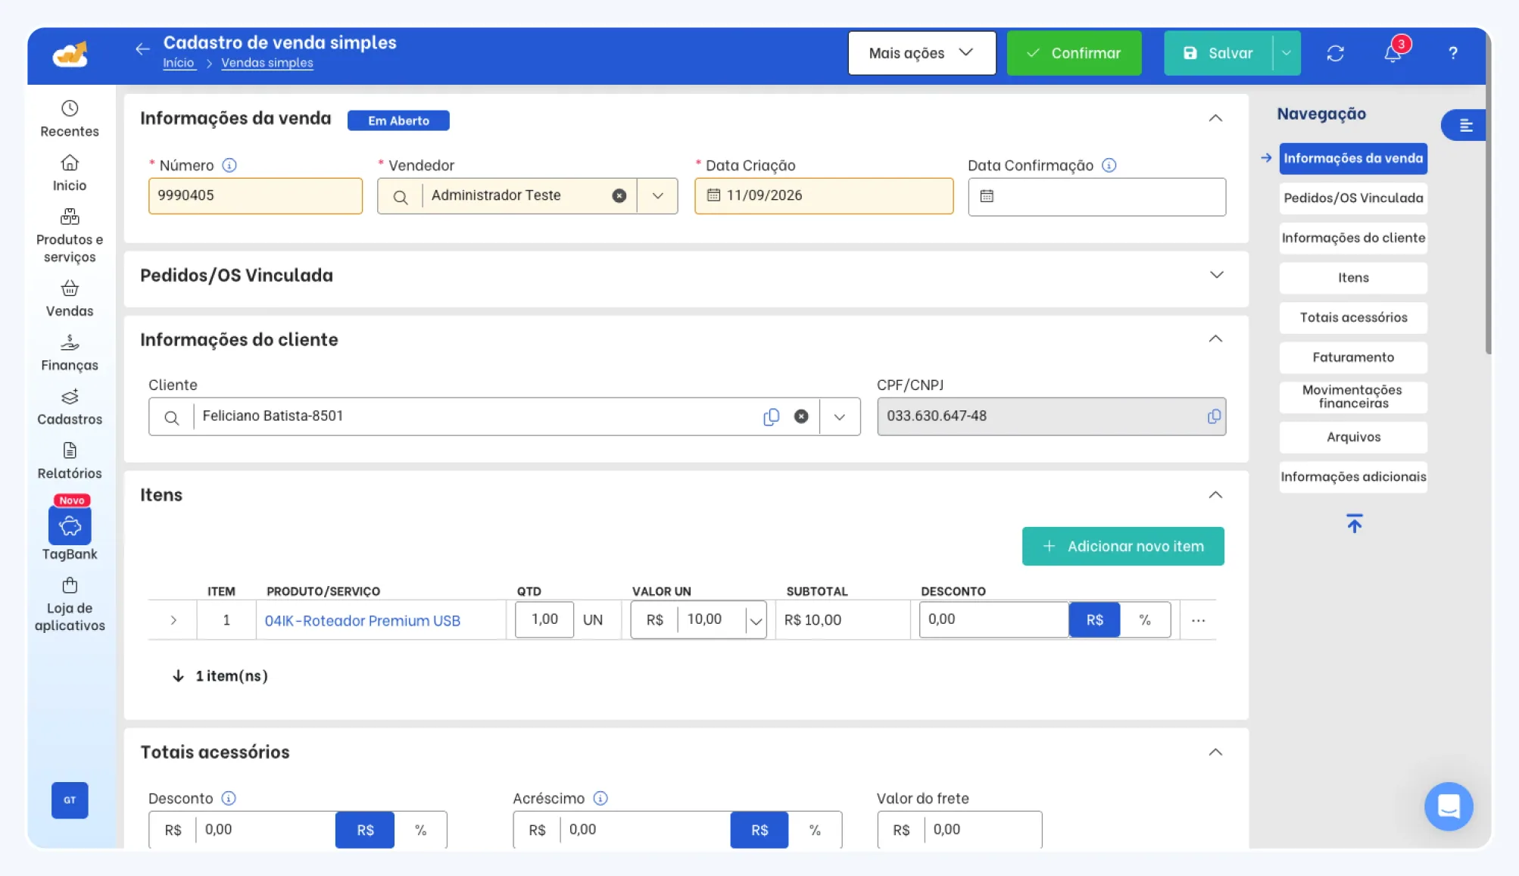Navigate to Pedidos/OS Vinculada
This screenshot has width=1519, height=876.
click(1352, 198)
